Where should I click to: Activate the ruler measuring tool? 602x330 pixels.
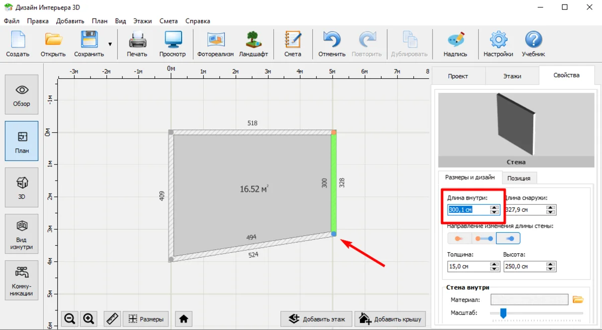[112, 318]
